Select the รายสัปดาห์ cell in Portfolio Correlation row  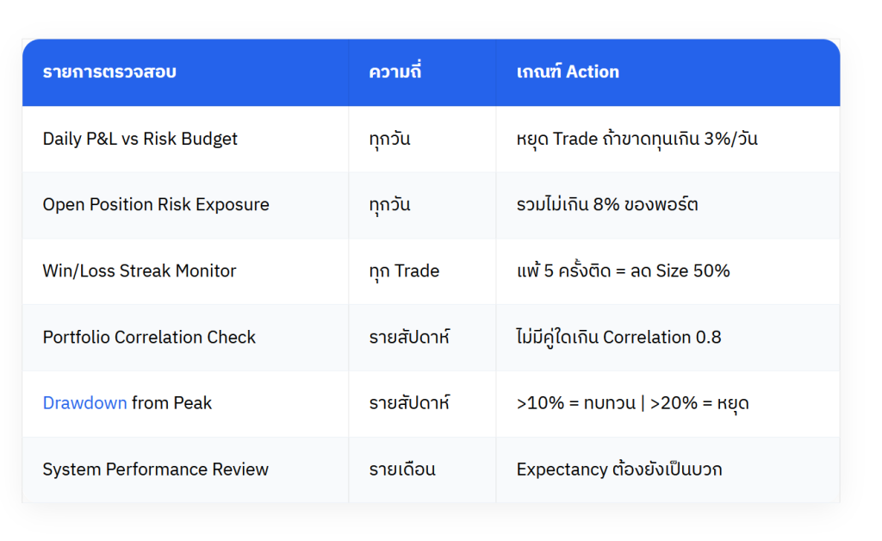(409, 338)
